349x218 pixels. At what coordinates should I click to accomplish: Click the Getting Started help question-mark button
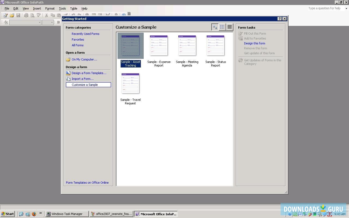(279, 19)
